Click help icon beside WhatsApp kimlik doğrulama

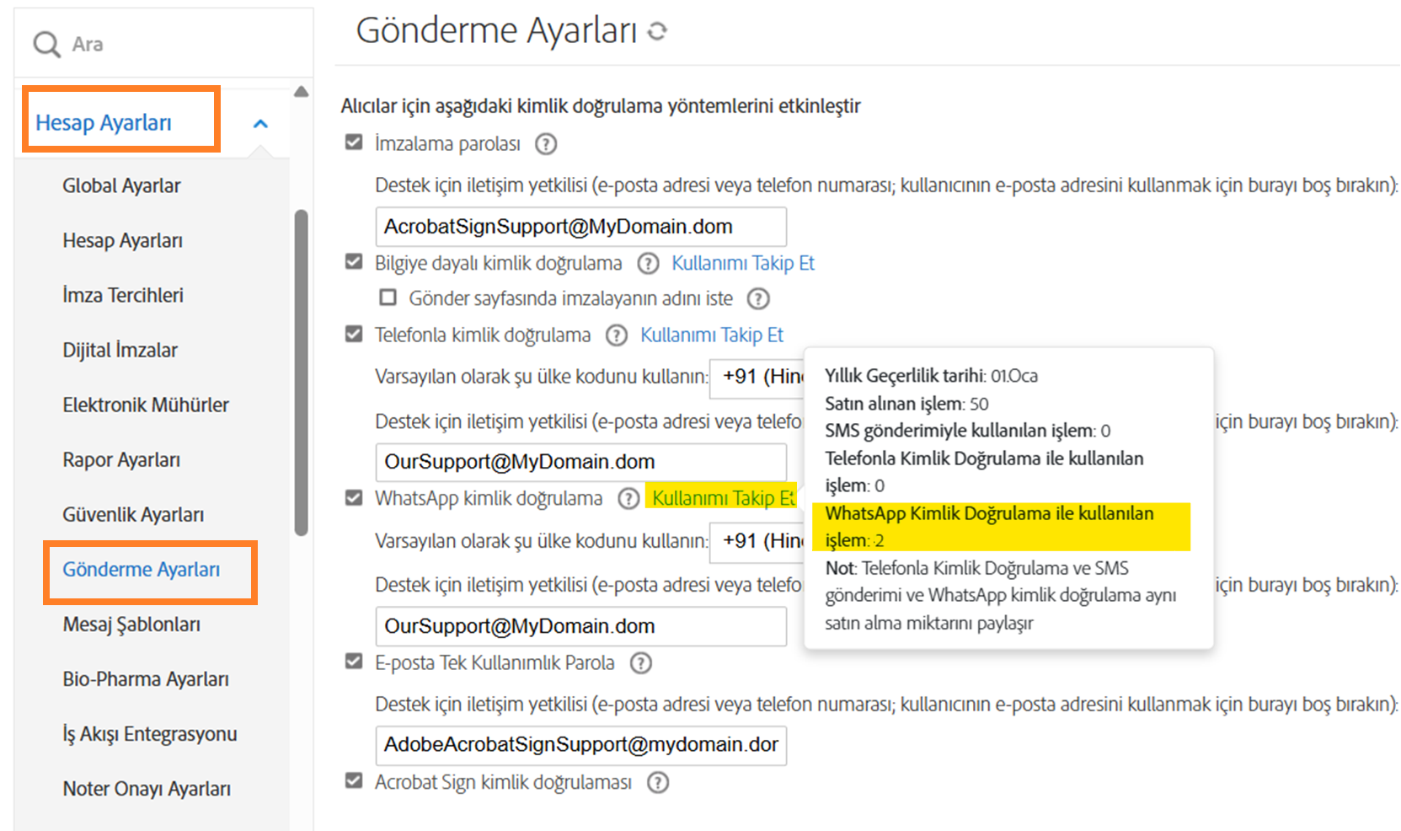point(628,498)
